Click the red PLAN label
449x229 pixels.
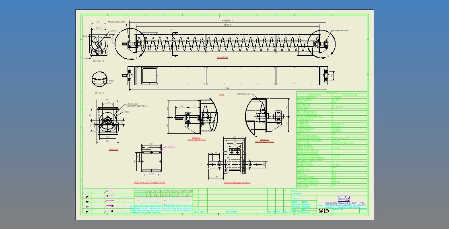tap(221, 94)
